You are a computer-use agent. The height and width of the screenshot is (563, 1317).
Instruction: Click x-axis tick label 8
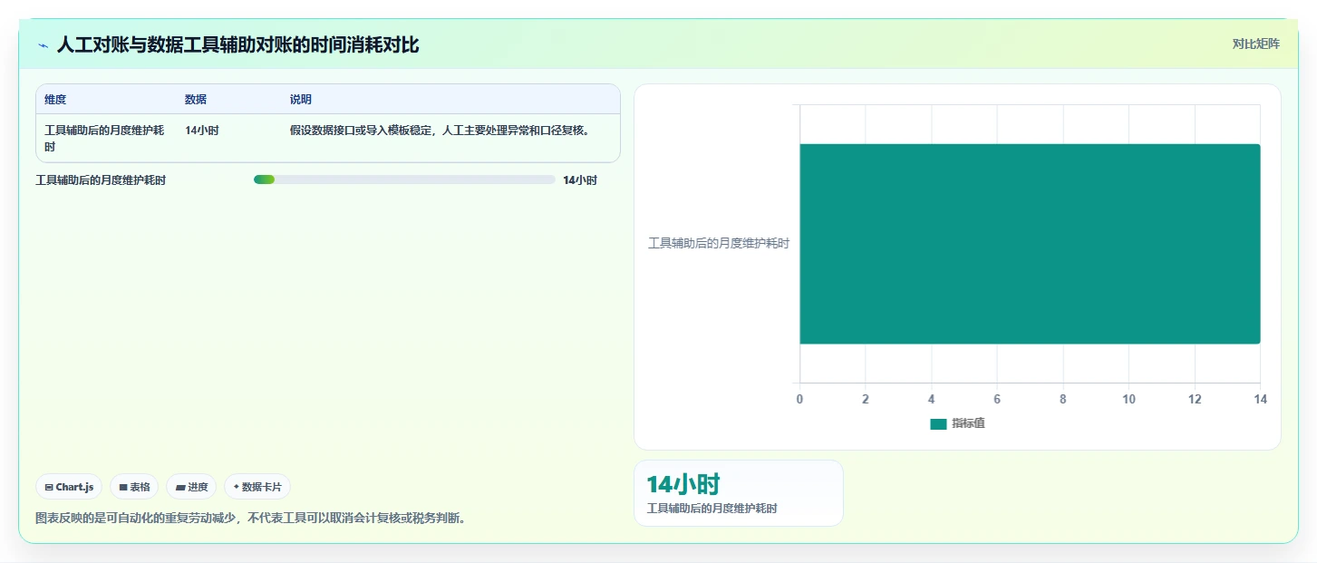pos(1063,400)
